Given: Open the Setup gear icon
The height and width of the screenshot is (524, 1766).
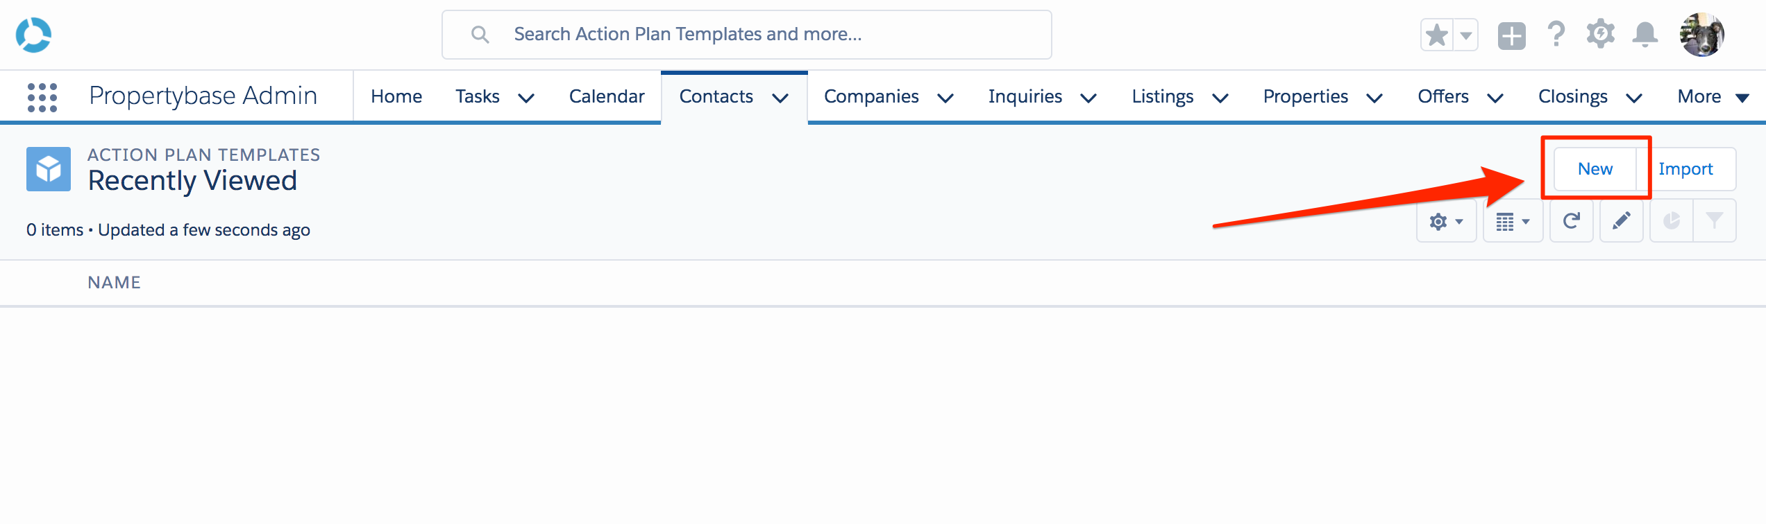Looking at the screenshot, I should [1601, 34].
